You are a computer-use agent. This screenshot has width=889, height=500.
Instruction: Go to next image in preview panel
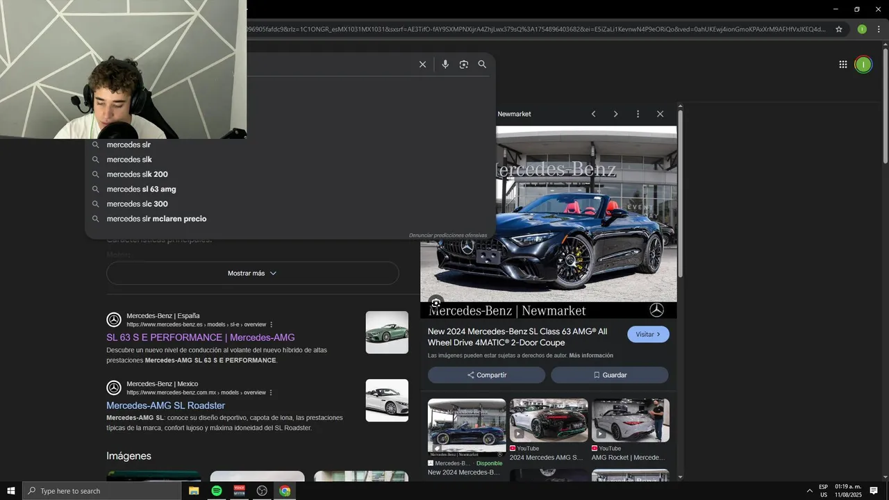pos(615,114)
